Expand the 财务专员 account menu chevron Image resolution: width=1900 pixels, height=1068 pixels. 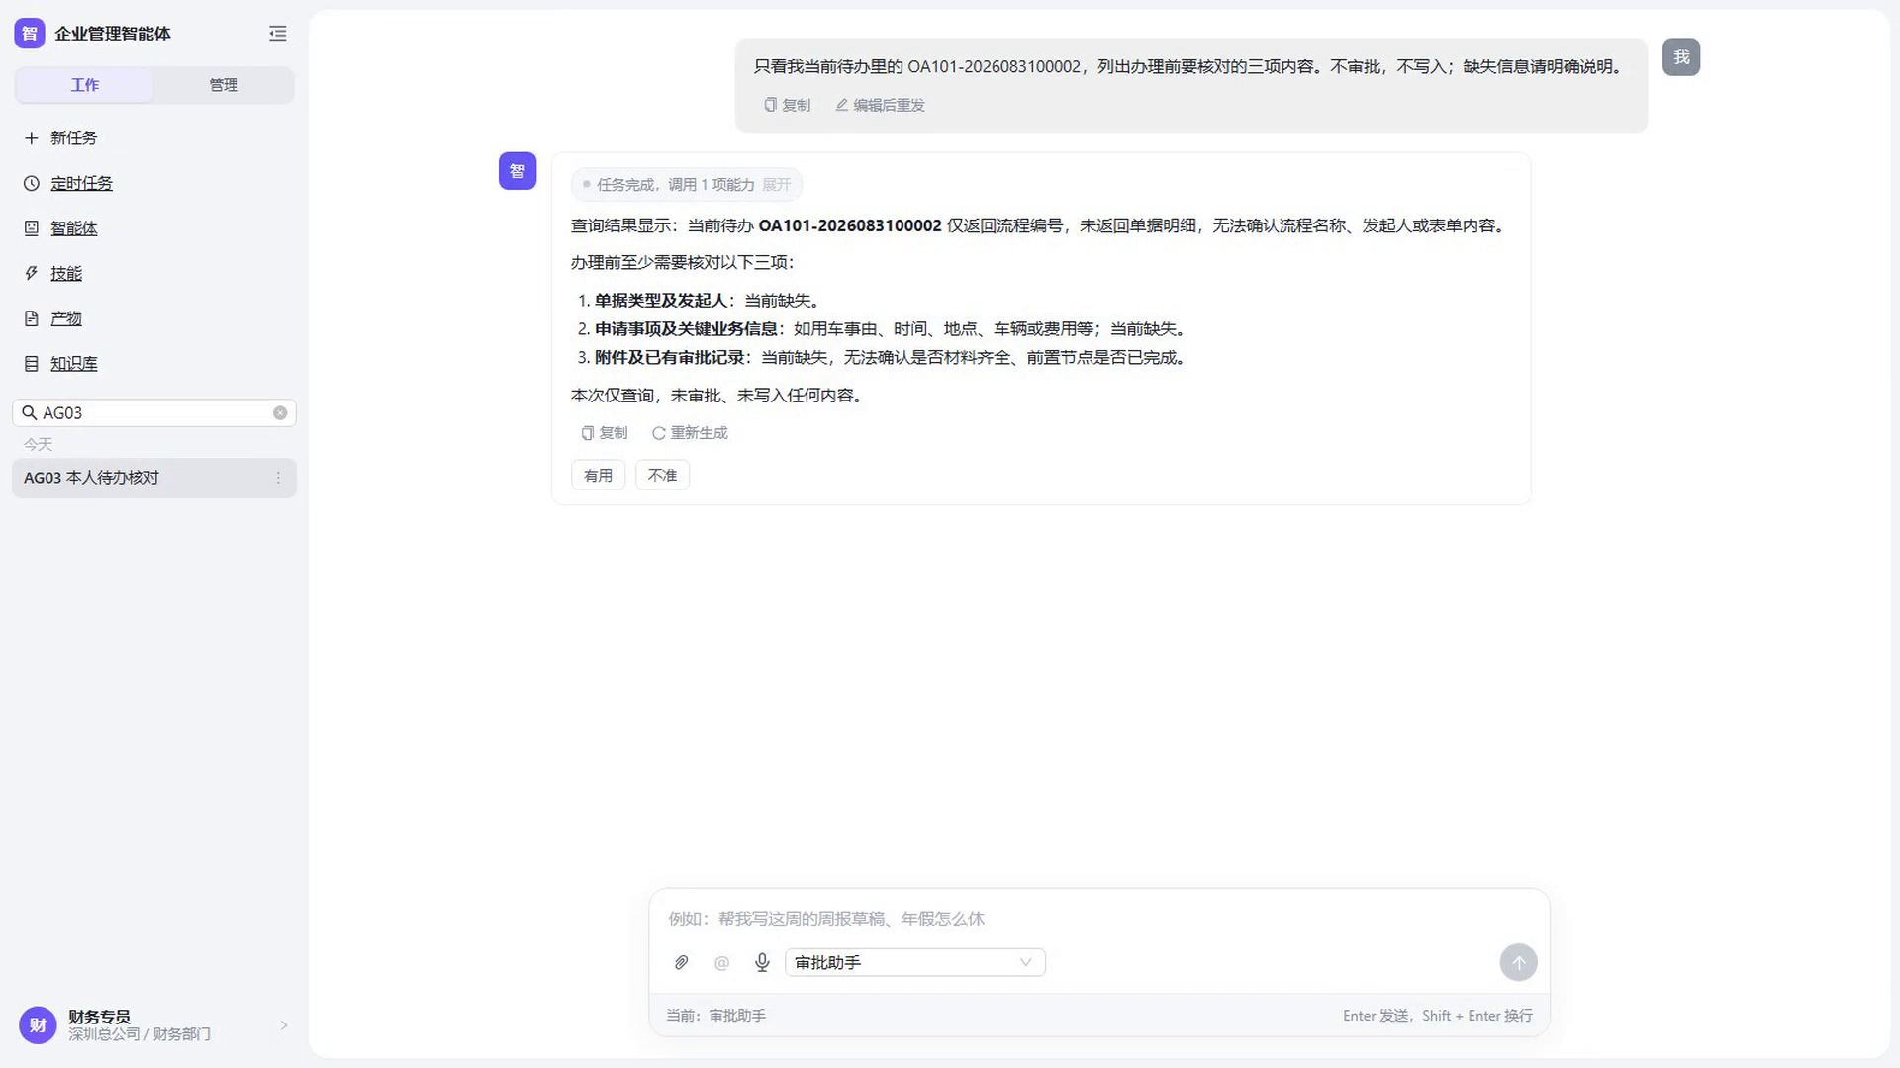tap(284, 1025)
